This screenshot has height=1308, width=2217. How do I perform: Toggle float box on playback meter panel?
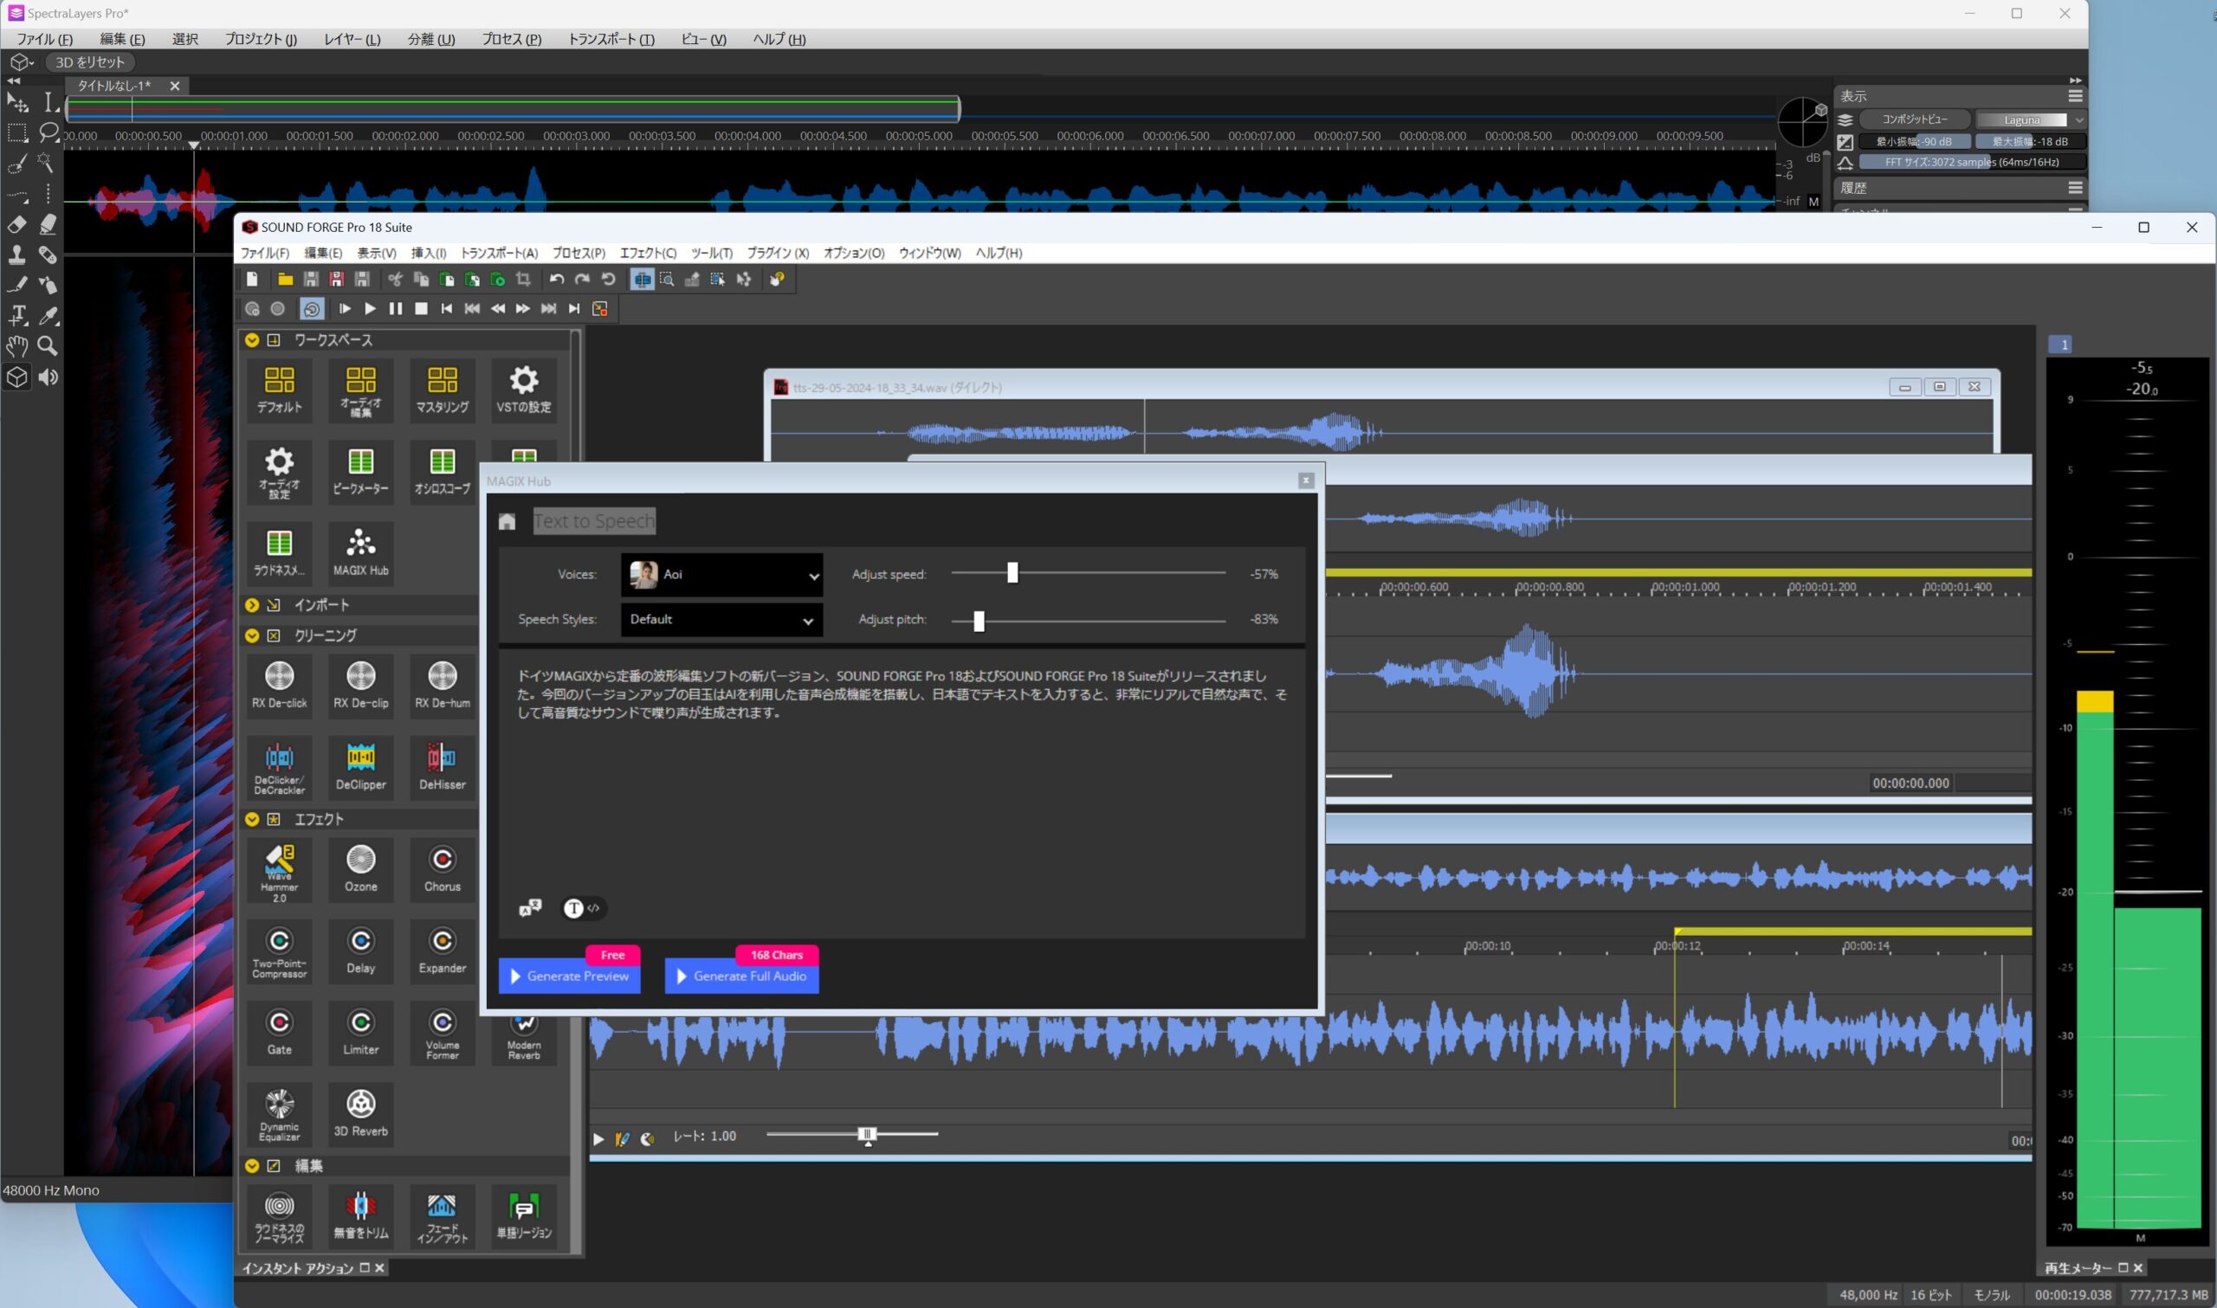point(2123,1267)
